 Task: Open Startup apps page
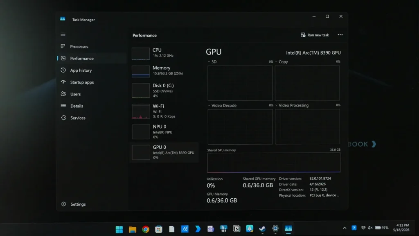[x=91, y=82]
